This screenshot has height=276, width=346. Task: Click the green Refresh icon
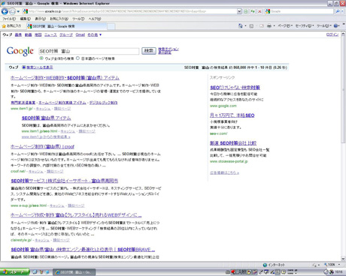pos(253,11)
